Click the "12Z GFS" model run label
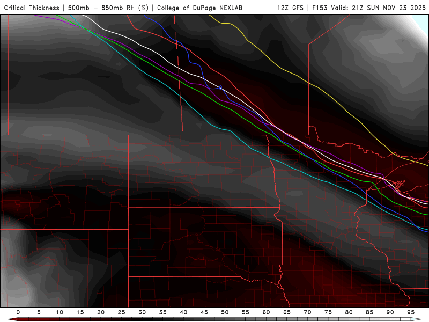 [290, 8]
